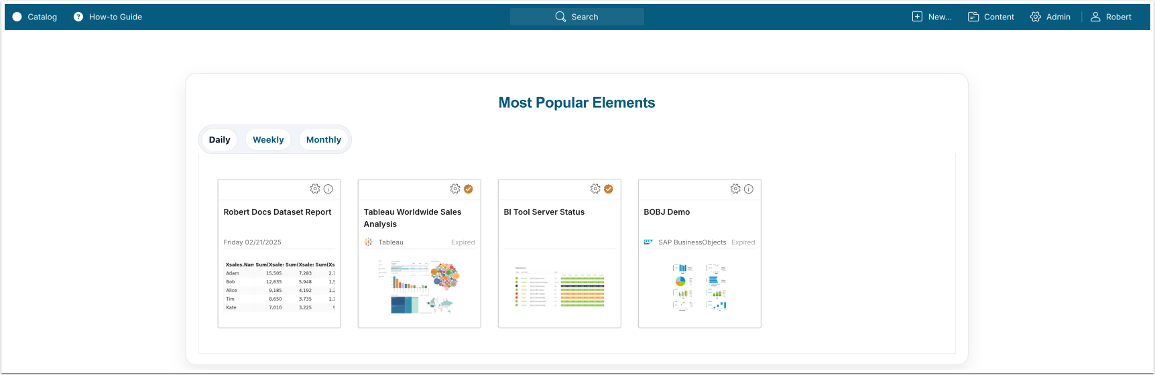Click info icon on BOBJ Demo tile
The width and height of the screenshot is (1155, 375).
tap(749, 189)
